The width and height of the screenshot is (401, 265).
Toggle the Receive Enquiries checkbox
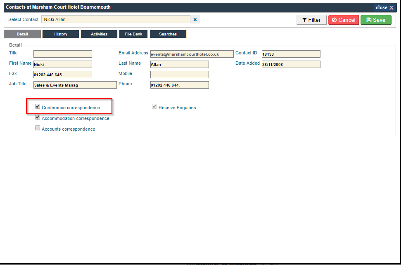154,106
